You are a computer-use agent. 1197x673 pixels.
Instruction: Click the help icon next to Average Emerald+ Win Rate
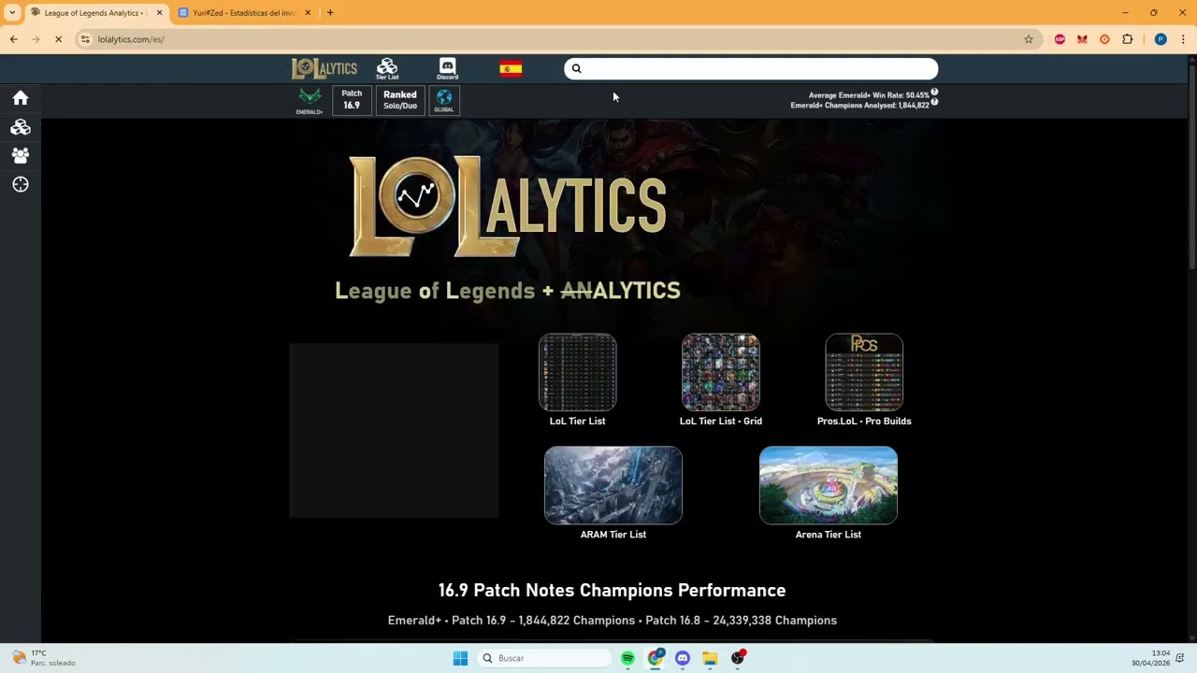[934, 93]
